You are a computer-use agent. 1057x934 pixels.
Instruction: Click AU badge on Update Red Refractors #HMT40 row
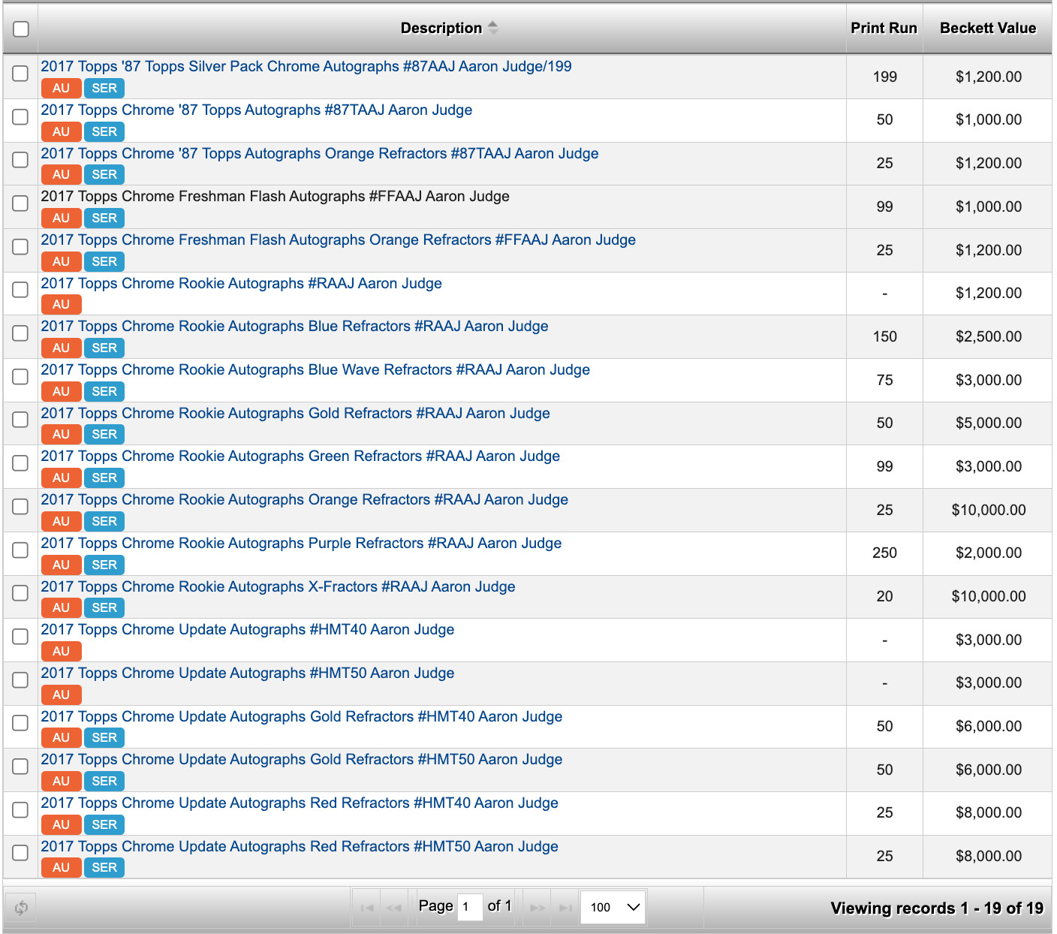pos(61,824)
